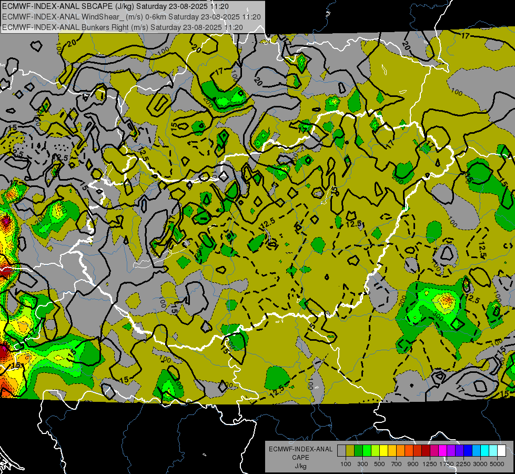Image resolution: width=515 pixels, height=474 pixels.
Task: Click the 5000 value under the color scale
Action: [497, 464]
